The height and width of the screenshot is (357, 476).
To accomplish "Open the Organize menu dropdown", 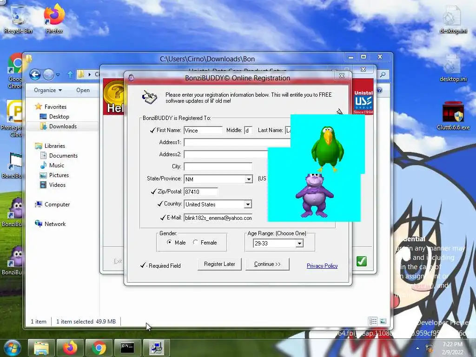I will (48, 90).
